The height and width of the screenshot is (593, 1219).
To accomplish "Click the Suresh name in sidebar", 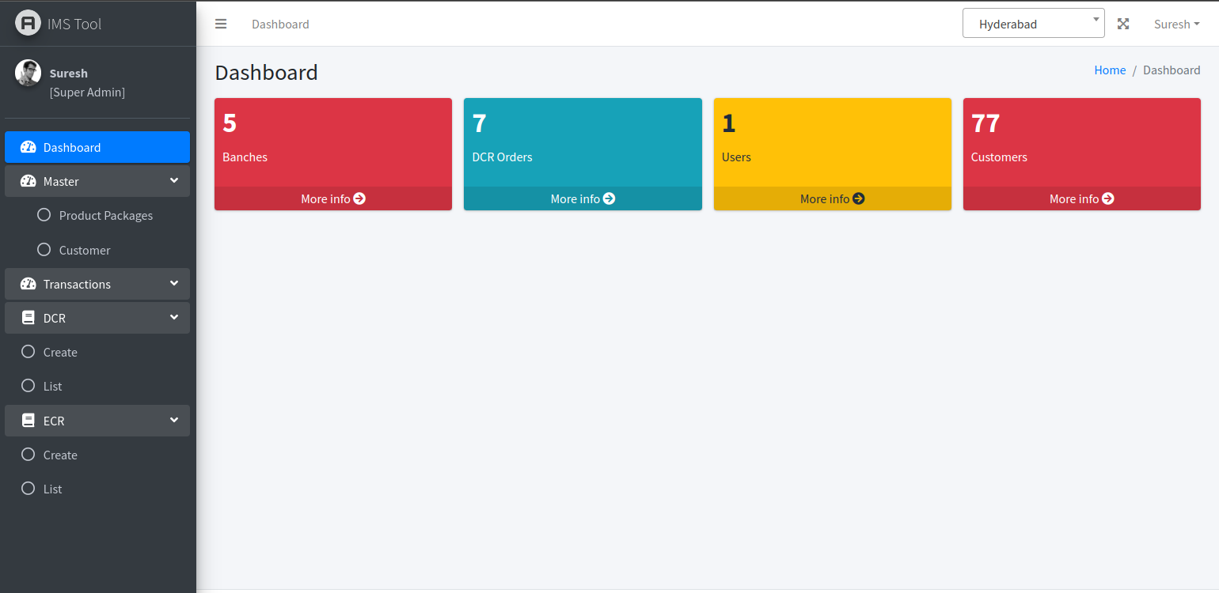I will click(x=69, y=73).
